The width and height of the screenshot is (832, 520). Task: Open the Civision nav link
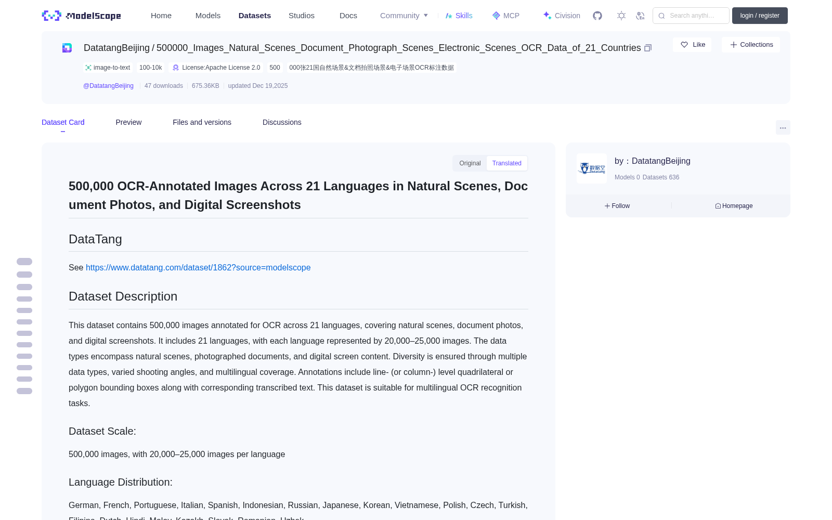(562, 16)
